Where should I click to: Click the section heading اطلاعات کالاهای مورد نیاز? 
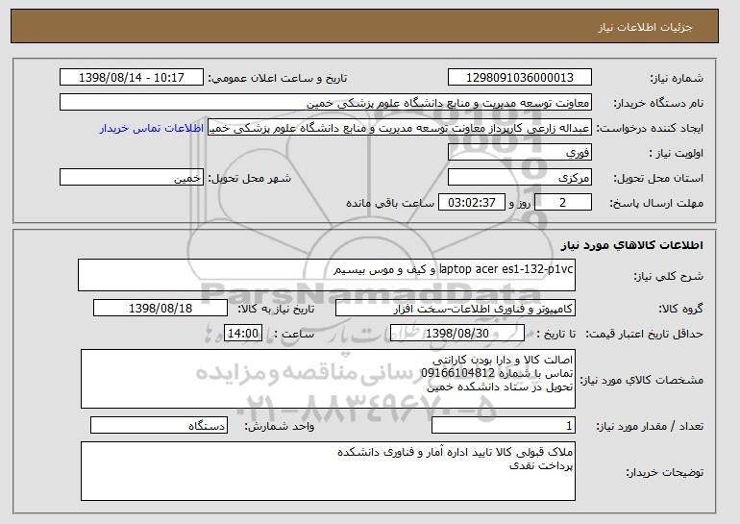tap(632, 245)
